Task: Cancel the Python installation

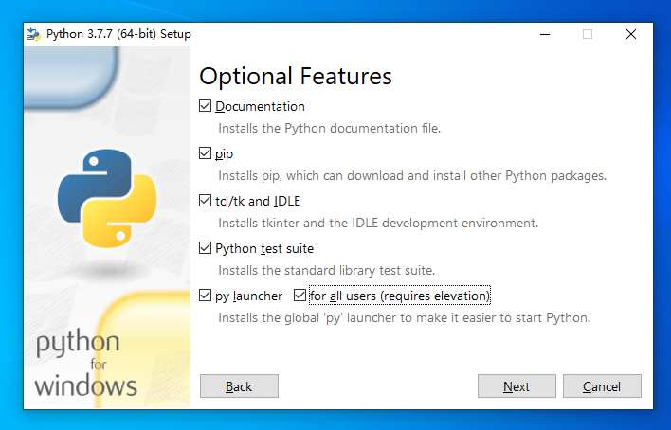Action: (x=602, y=386)
